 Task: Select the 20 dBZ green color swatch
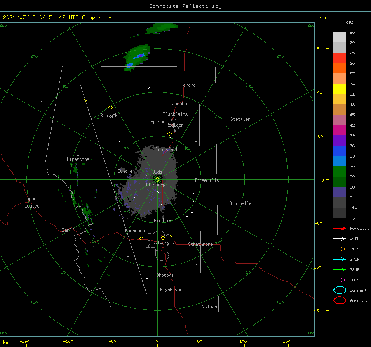(340, 171)
